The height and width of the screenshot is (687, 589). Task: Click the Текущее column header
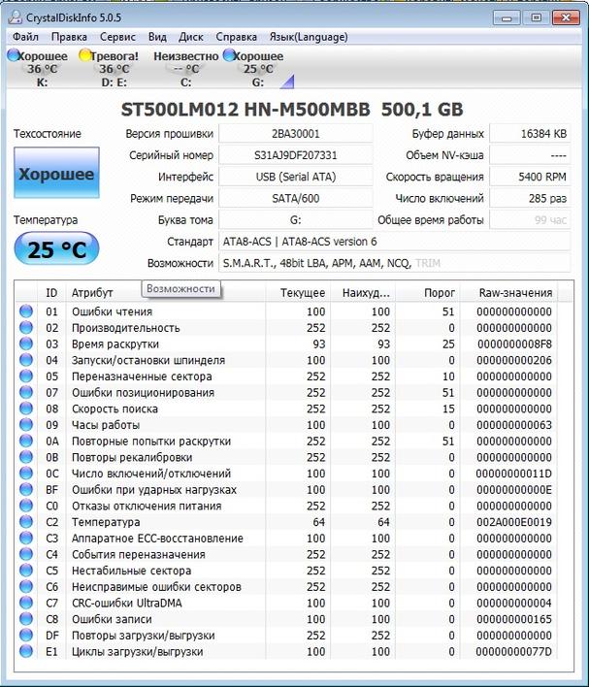pos(298,293)
